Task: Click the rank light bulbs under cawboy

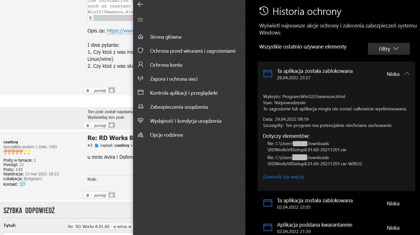Action: click(x=17, y=152)
